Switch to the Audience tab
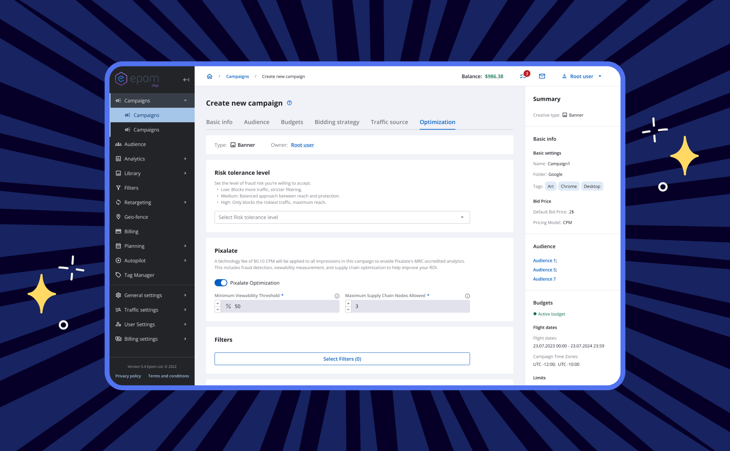 257,122
